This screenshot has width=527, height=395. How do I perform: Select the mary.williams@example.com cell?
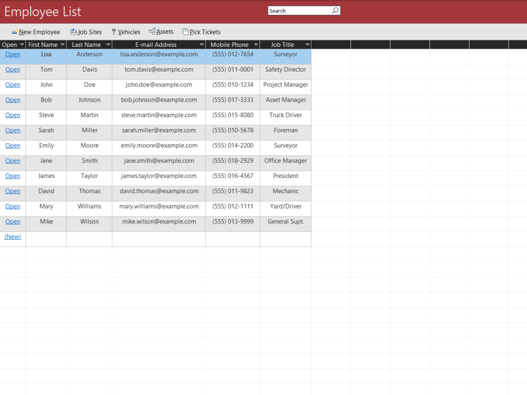click(x=159, y=209)
